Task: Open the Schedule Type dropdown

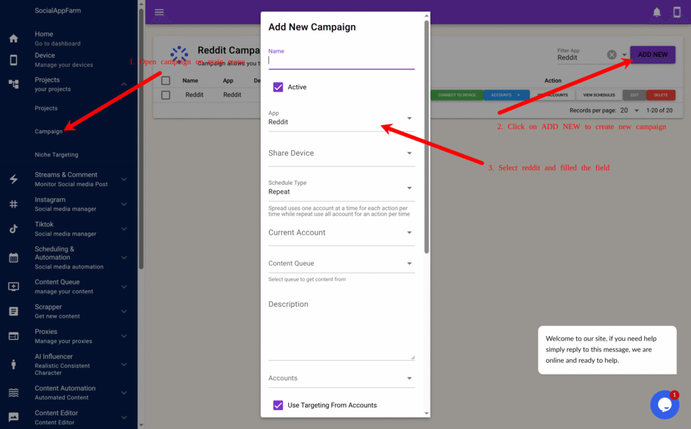Action: (x=341, y=188)
